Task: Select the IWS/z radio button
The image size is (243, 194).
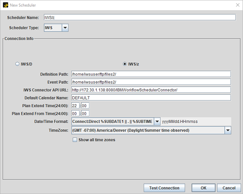Action: 125,64
